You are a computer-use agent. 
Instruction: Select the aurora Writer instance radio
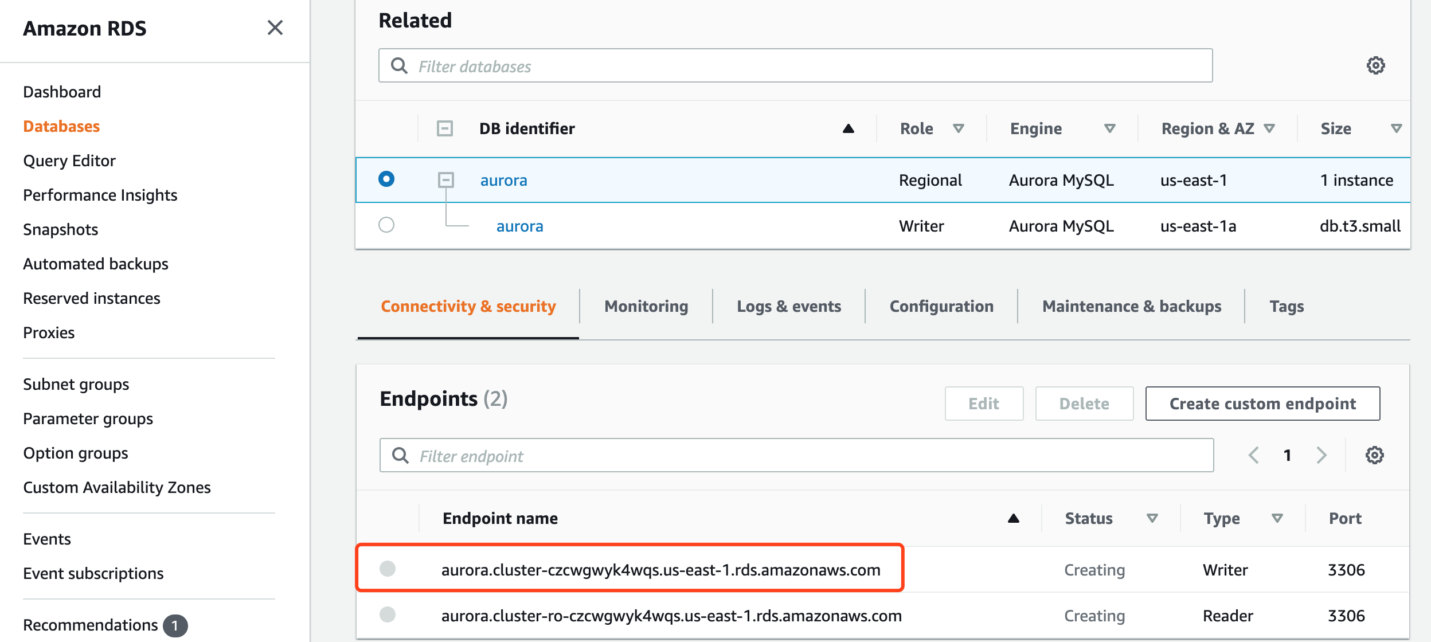pos(386,225)
